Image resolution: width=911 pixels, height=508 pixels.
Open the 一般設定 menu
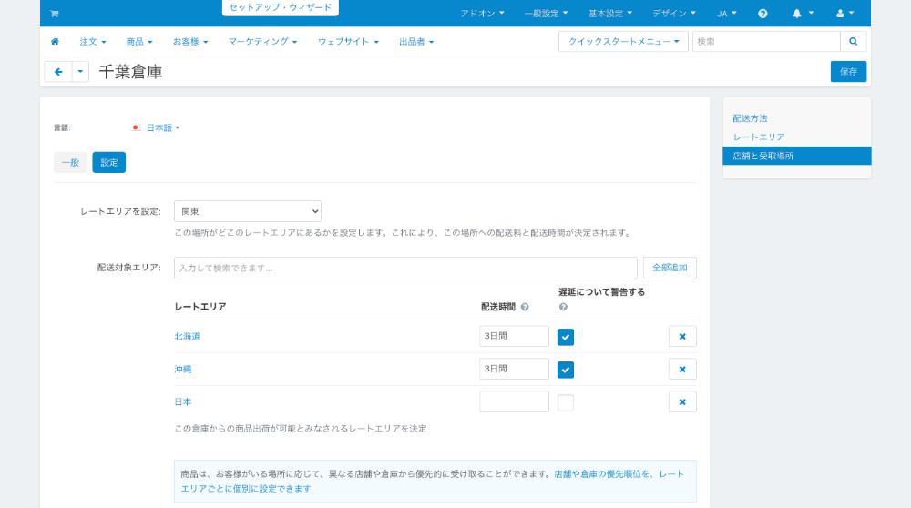coord(546,14)
